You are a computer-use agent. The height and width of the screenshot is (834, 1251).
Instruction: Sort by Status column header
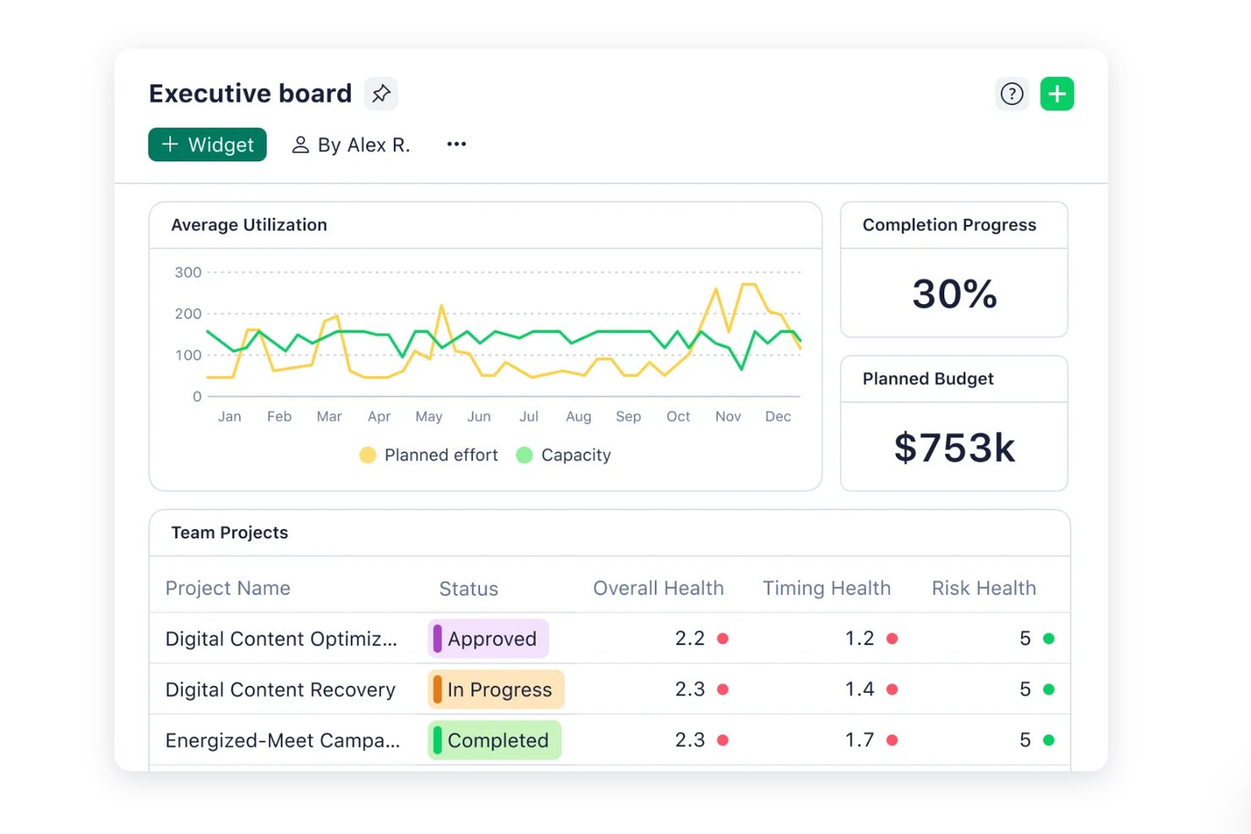(468, 589)
